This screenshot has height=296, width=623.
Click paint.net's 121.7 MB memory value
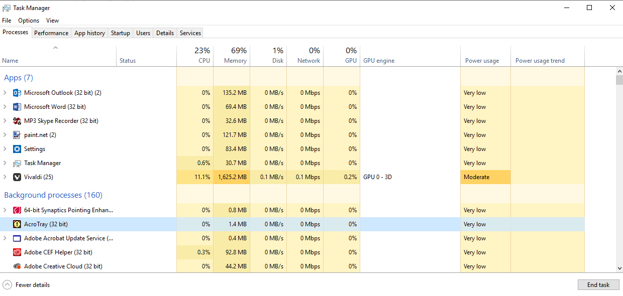pyautogui.click(x=234, y=135)
